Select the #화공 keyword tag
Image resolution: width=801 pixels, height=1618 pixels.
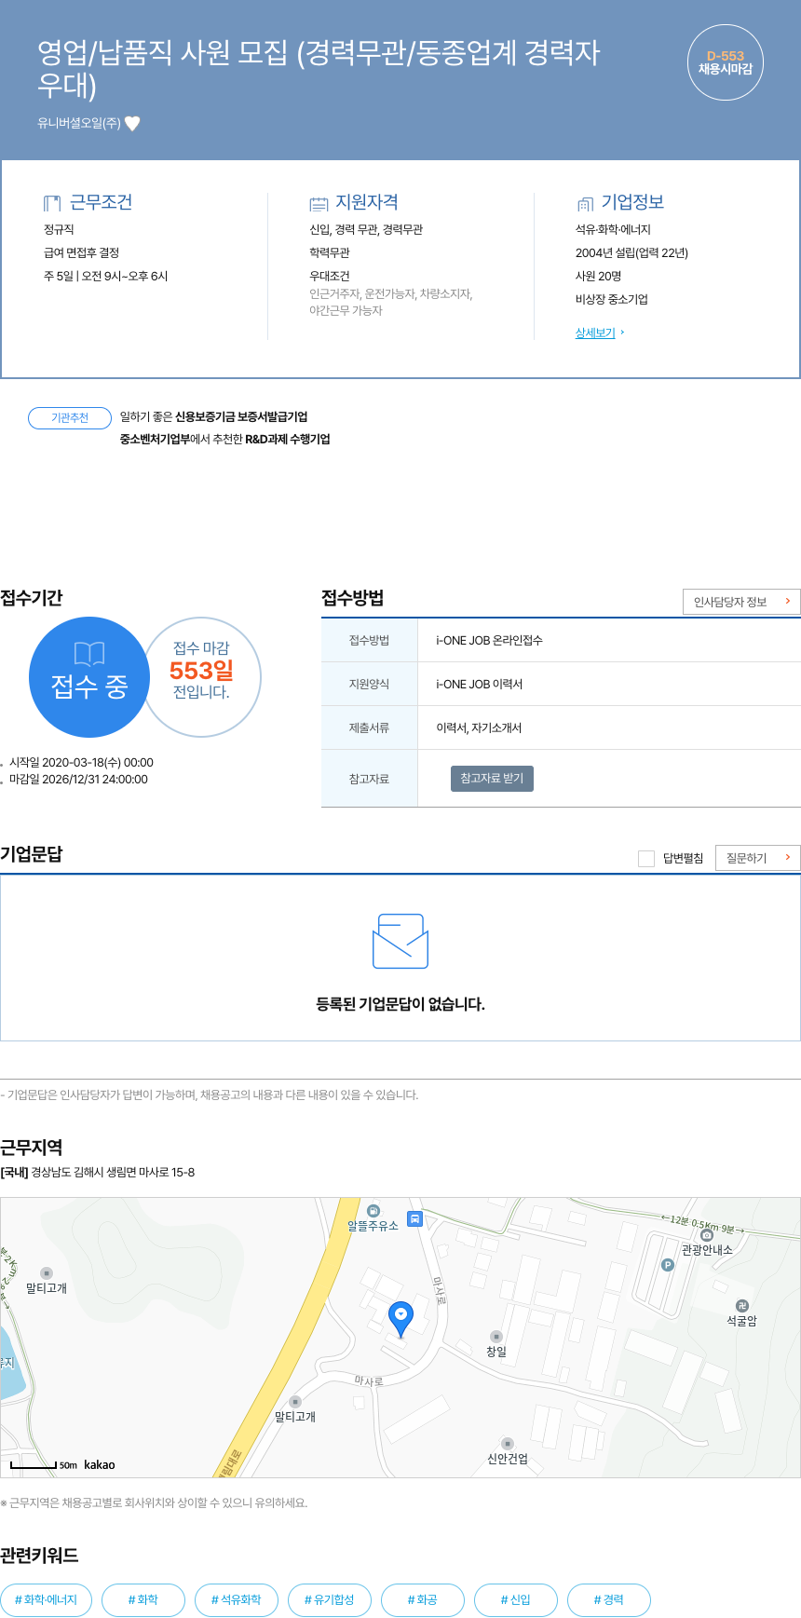423,1599
